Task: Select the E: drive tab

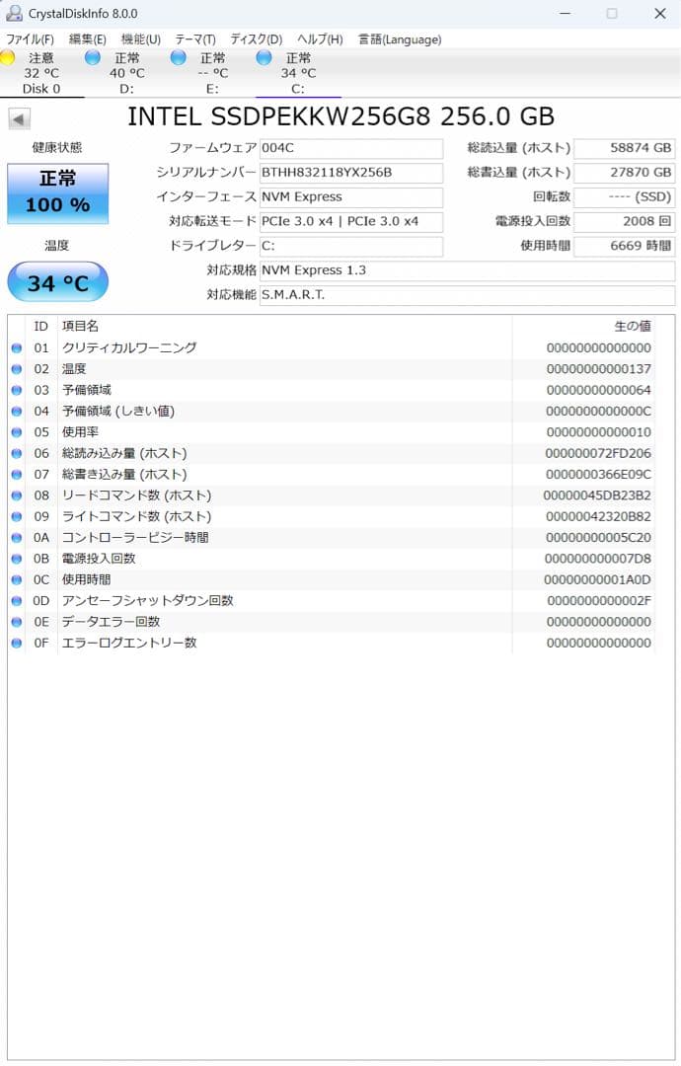Action: (x=213, y=73)
